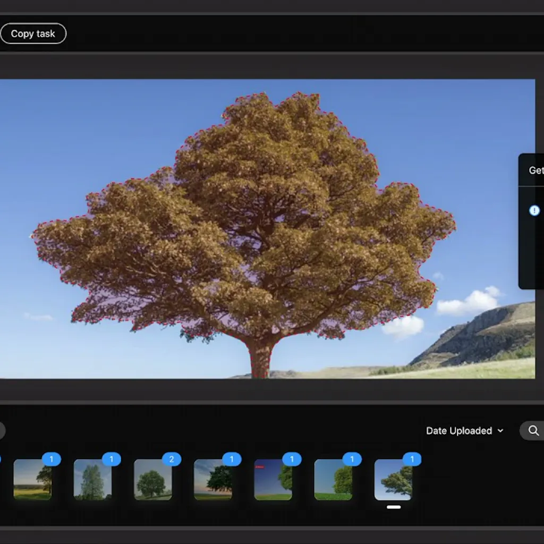This screenshot has width=544, height=544.
Task: Open the search magnifier icon
Action: click(533, 430)
